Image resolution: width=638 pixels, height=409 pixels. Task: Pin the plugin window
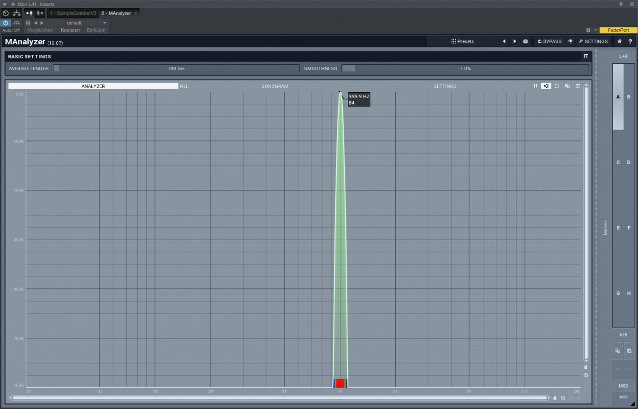point(621,4)
